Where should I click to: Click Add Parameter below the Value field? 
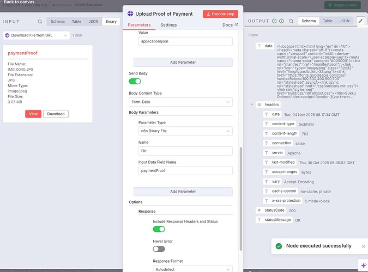point(183,63)
